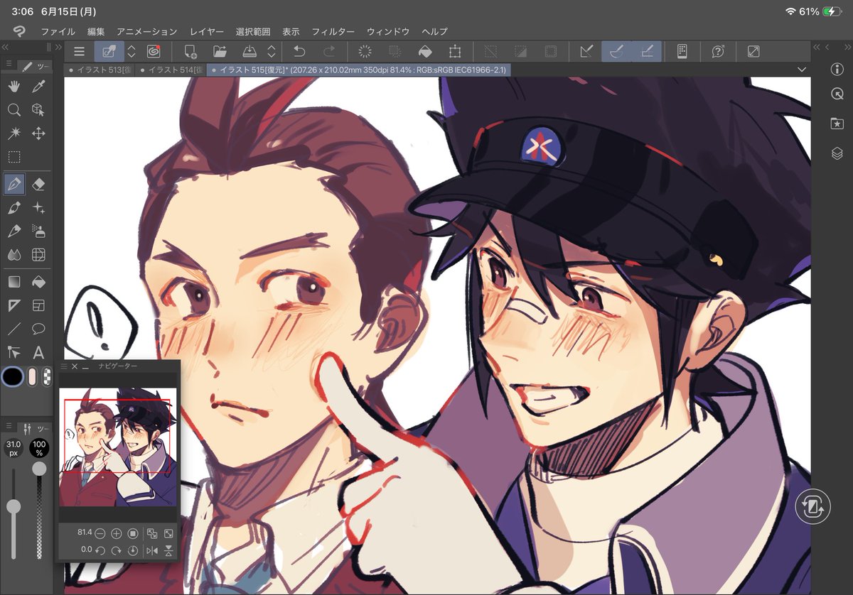Select the Move layer tool
Viewport: 853px width, 595px height.
pos(38,133)
